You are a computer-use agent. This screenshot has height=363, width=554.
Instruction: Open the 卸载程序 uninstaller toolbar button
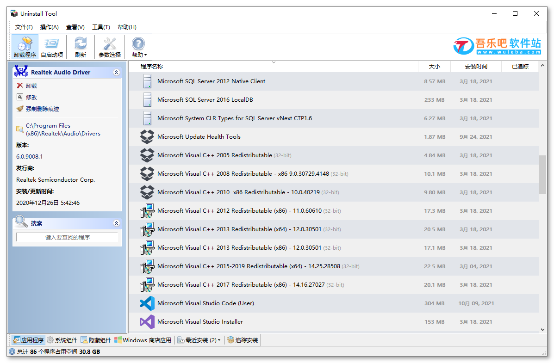pyautogui.click(x=25, y=46)
